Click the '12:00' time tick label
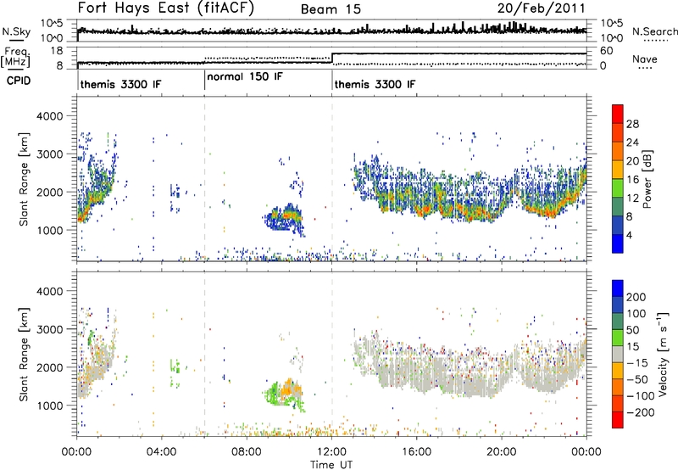The image size is (678, 470). click(x=331, y=452)
